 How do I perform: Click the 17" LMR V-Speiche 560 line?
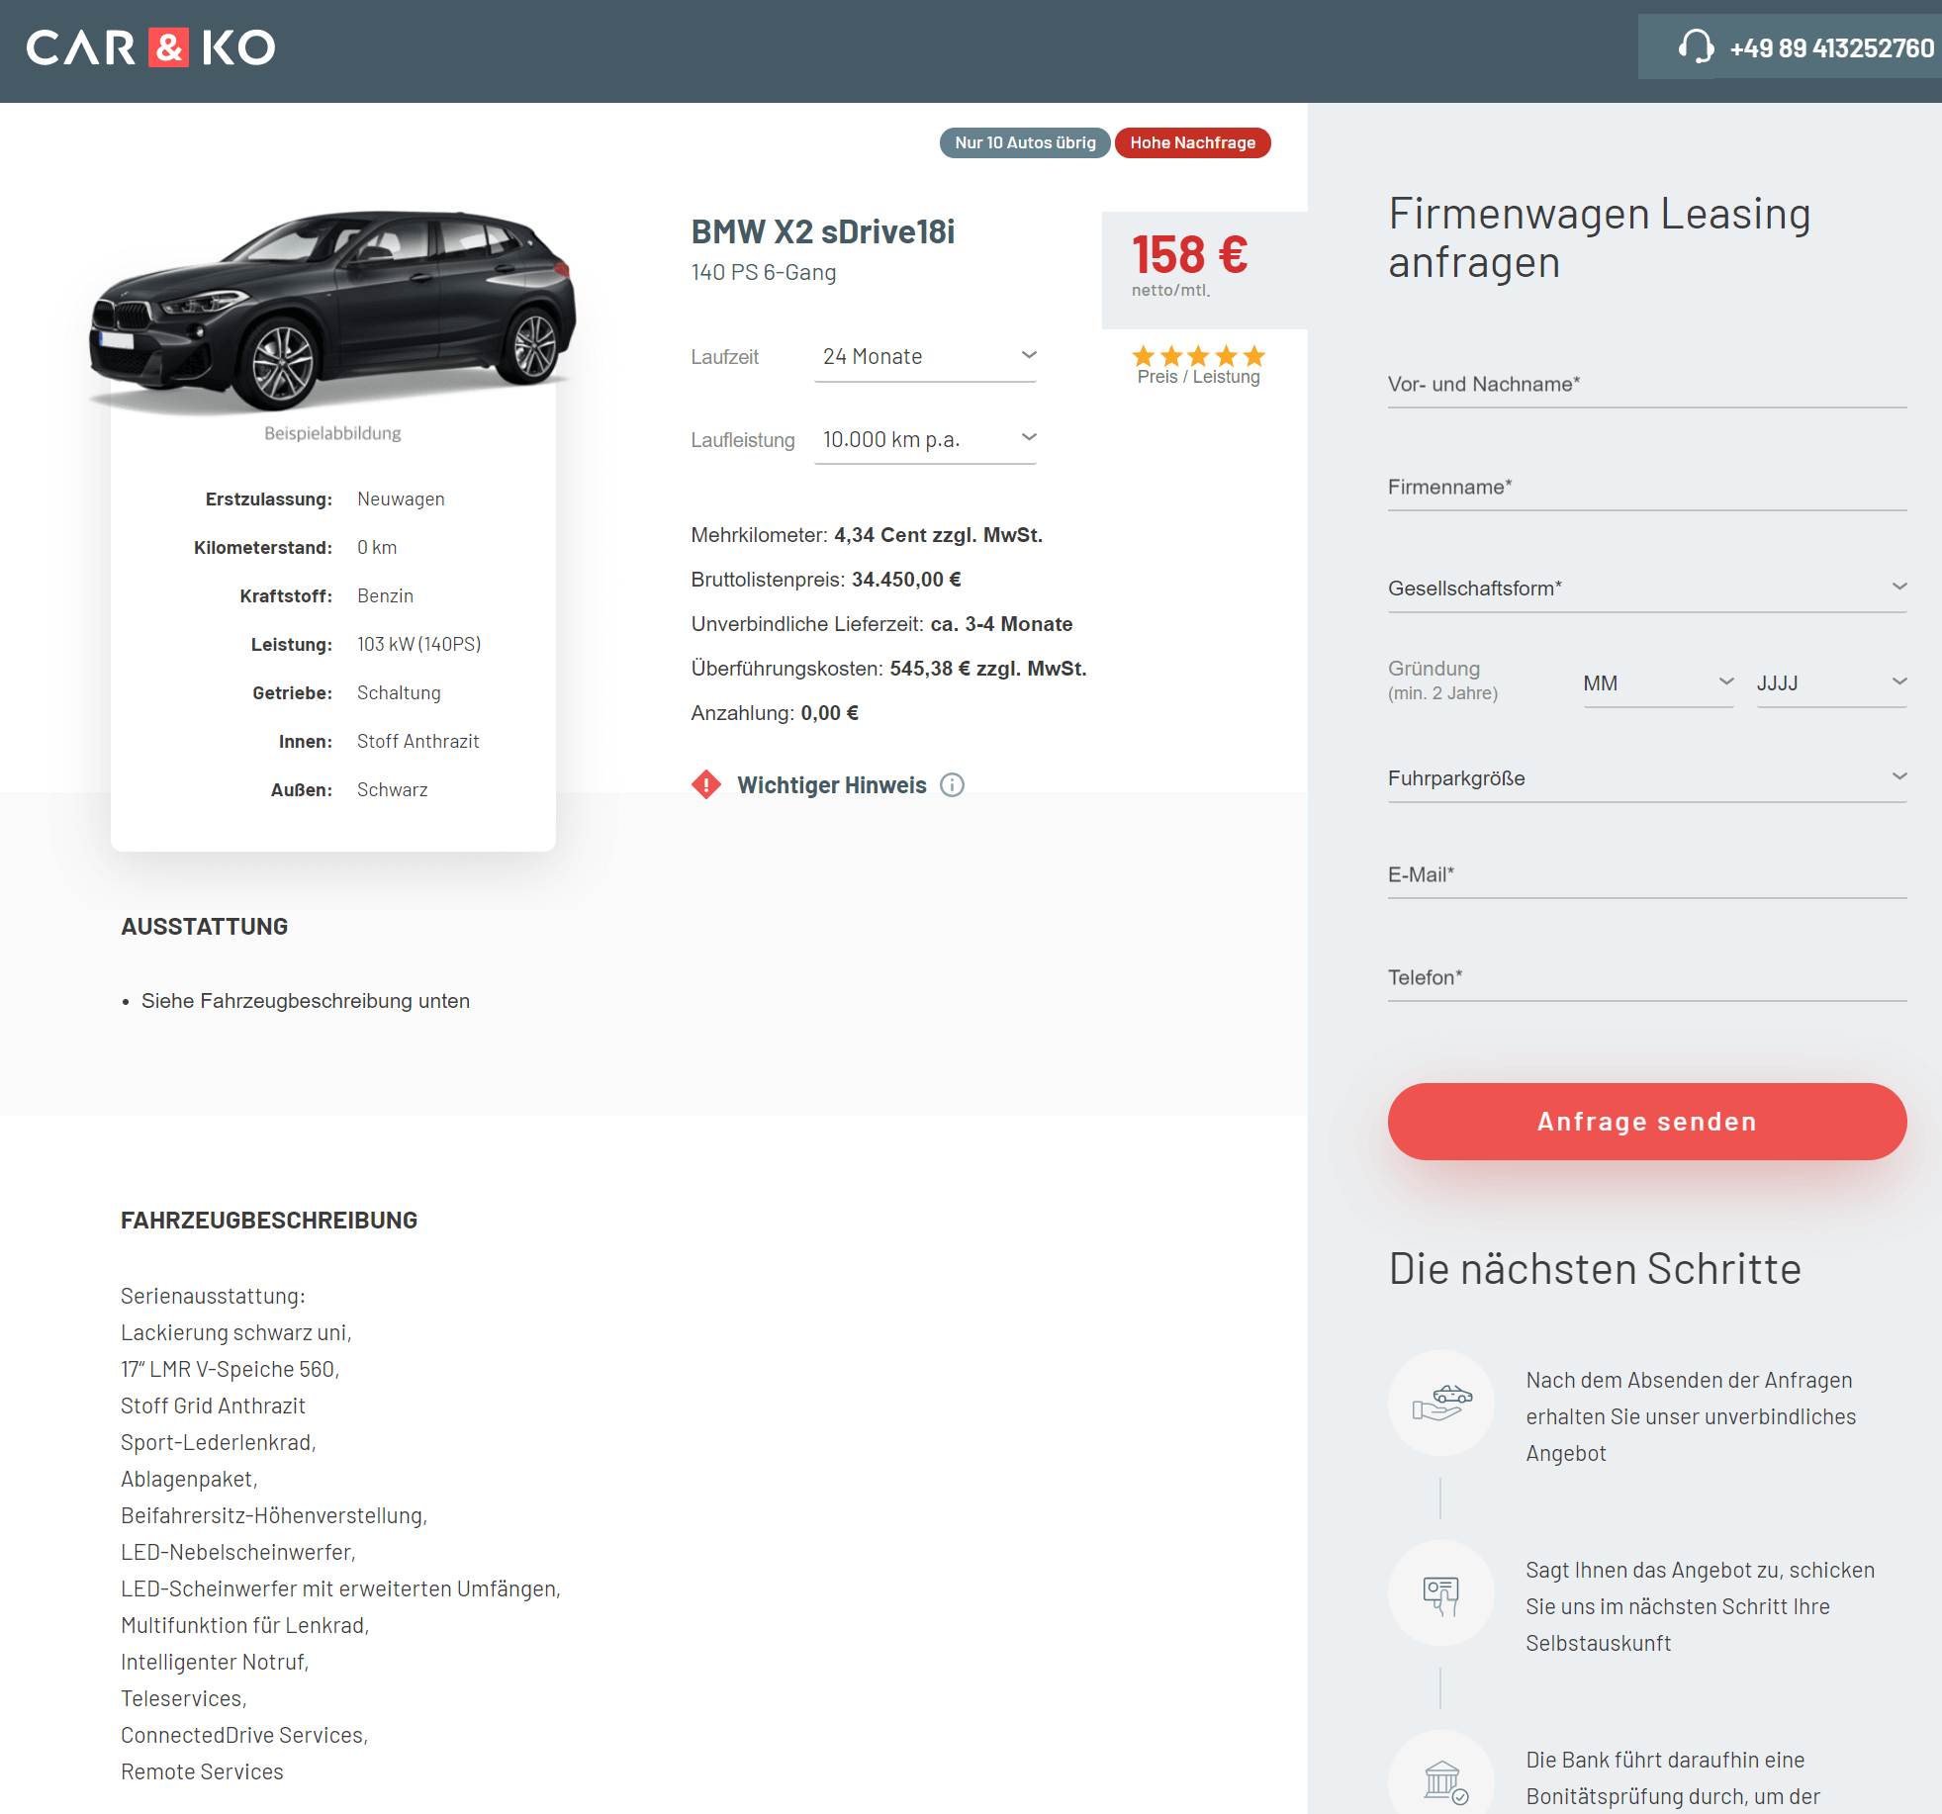click(x=231, y=1369)
